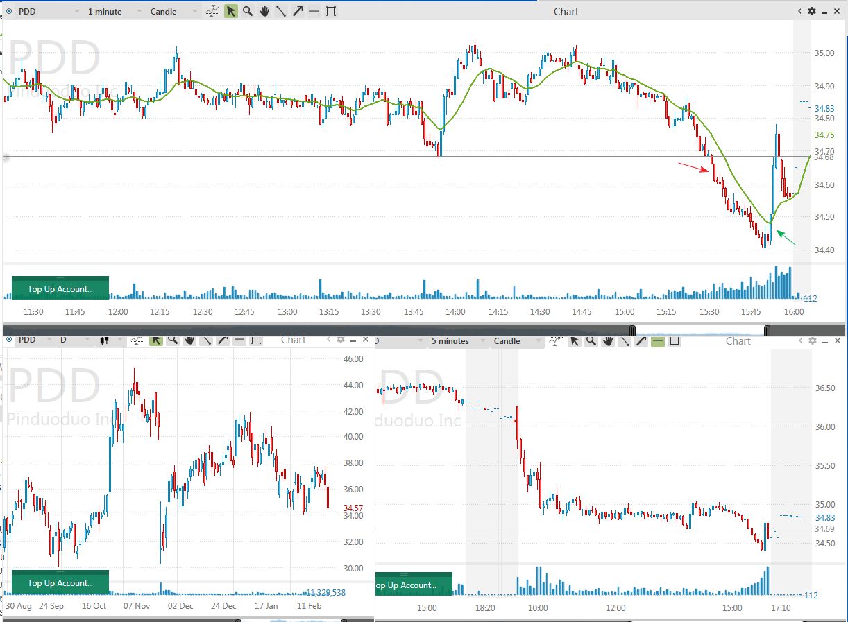Screen dimensions: 848x622
Task: Click the 34.83 price label in top chart
Action: coord(824,109)
